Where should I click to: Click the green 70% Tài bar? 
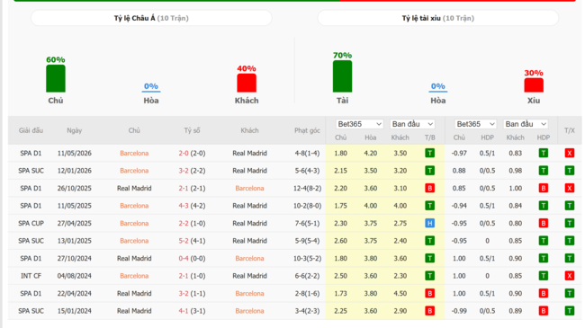pyautogui.click(x=342, y=76)
